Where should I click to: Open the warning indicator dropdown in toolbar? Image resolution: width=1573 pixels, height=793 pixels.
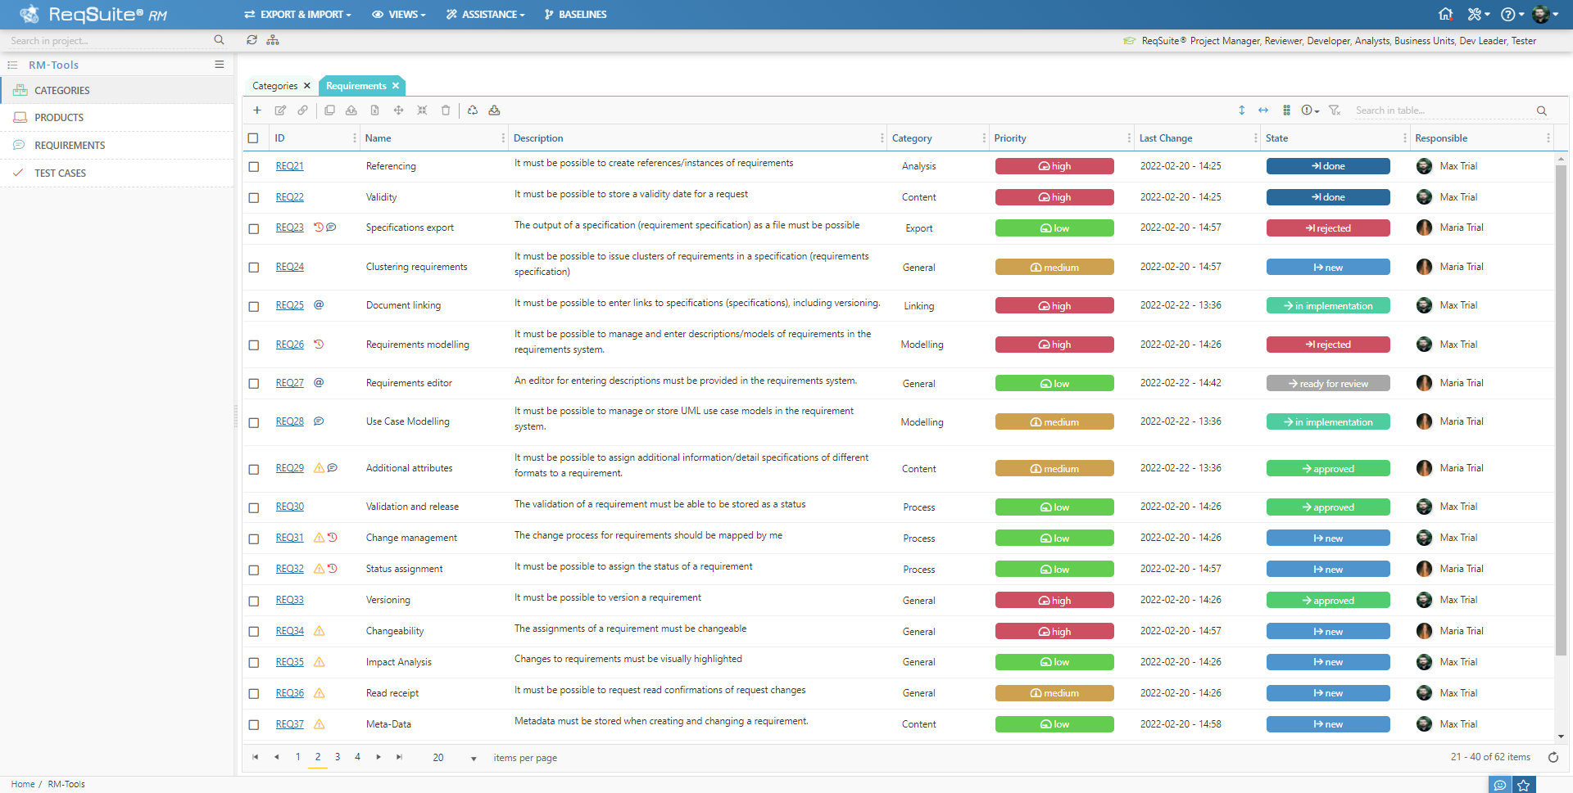1308,110
